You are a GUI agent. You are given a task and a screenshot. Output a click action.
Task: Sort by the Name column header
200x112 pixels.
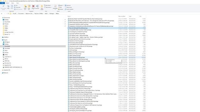69,16
